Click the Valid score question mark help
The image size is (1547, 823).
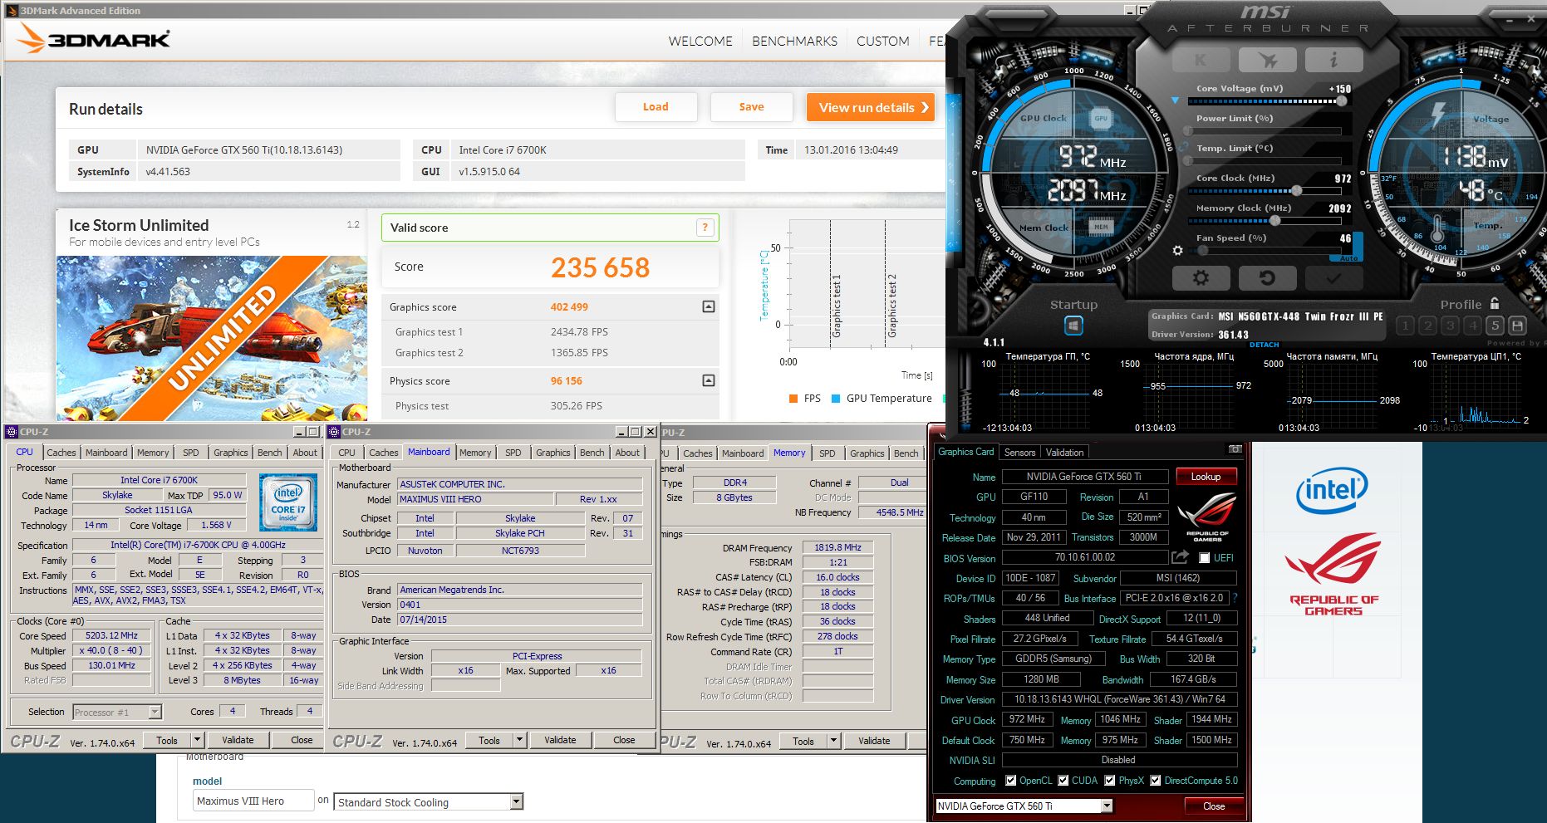pyautogui.click(x=705, y=228)
